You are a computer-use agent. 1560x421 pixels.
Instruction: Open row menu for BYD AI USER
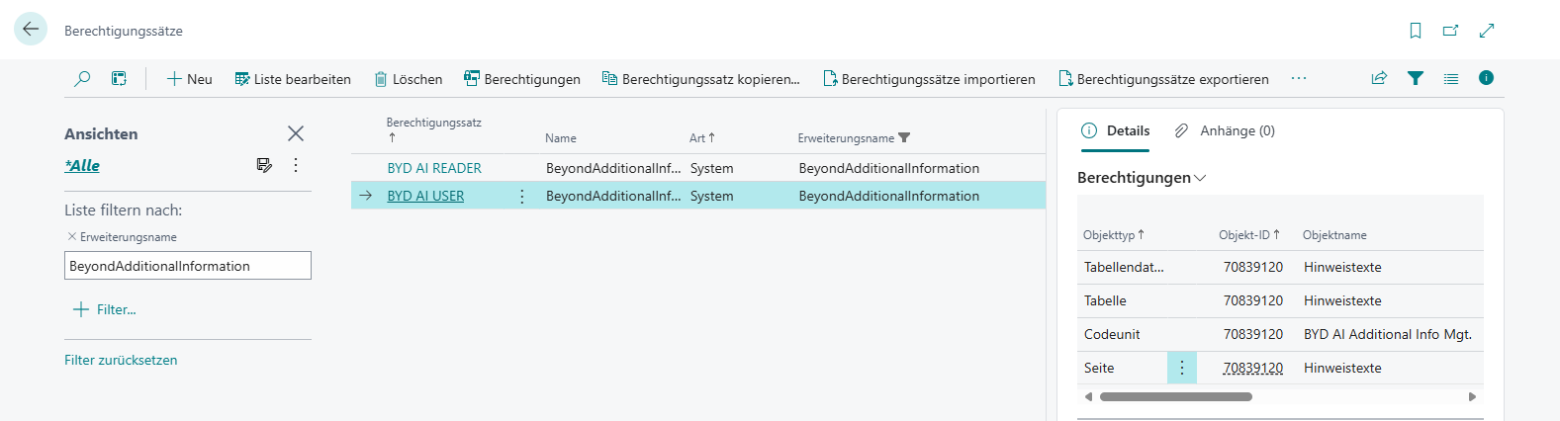pyautogui.click(x=522, y=196)
